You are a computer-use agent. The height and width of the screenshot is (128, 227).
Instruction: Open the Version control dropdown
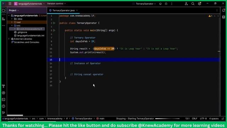(56, 4)
